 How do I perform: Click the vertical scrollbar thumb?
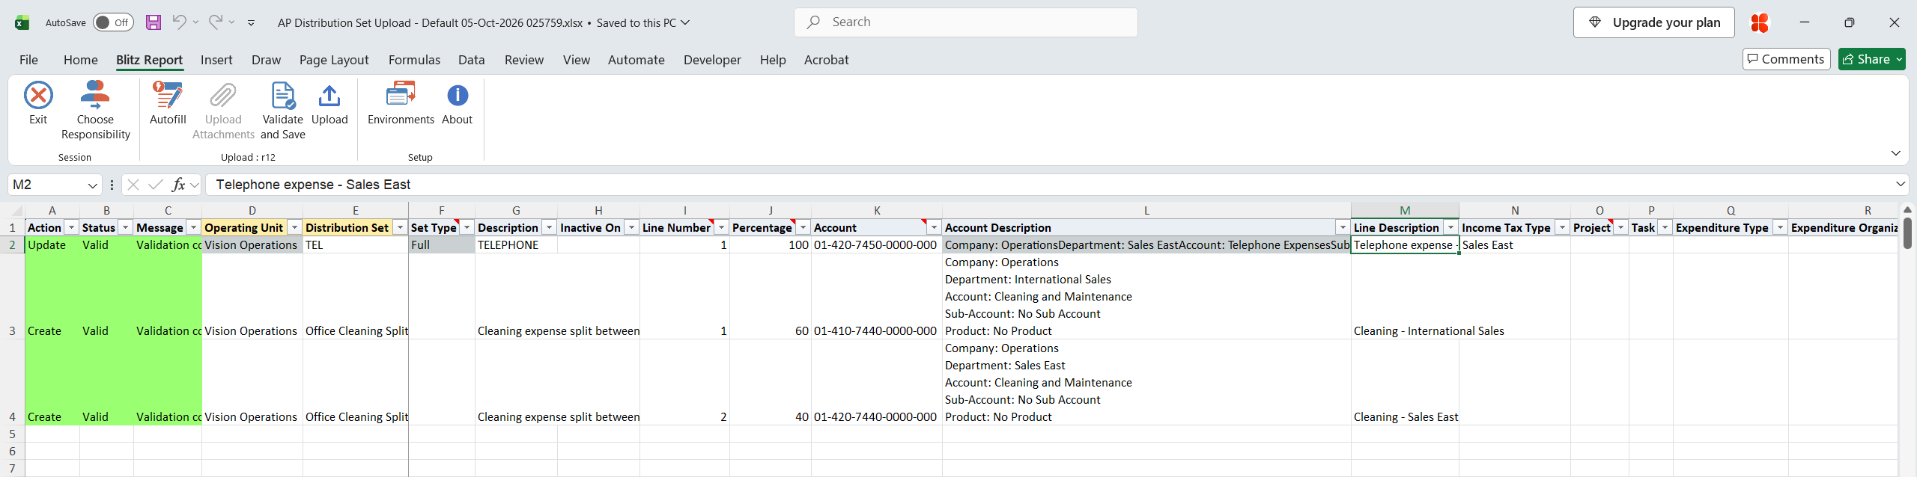coord(1907,233)
